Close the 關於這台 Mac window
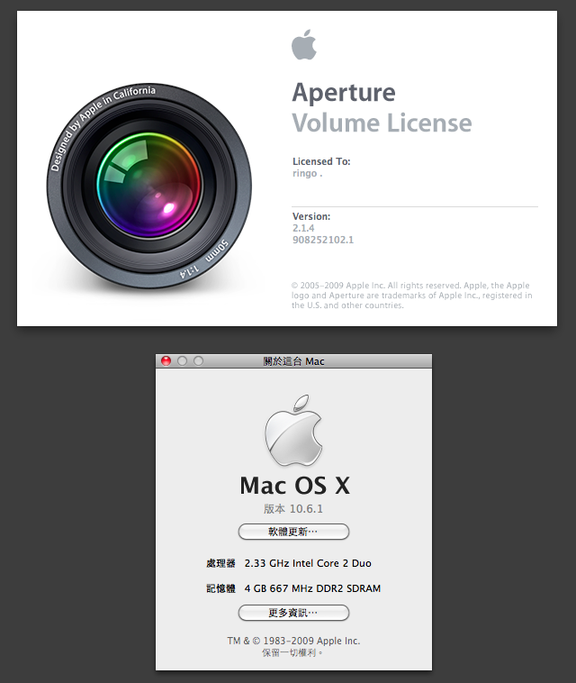Image resolution: width=576 pixels, height=683 pixels. click(x=166, y=360)
